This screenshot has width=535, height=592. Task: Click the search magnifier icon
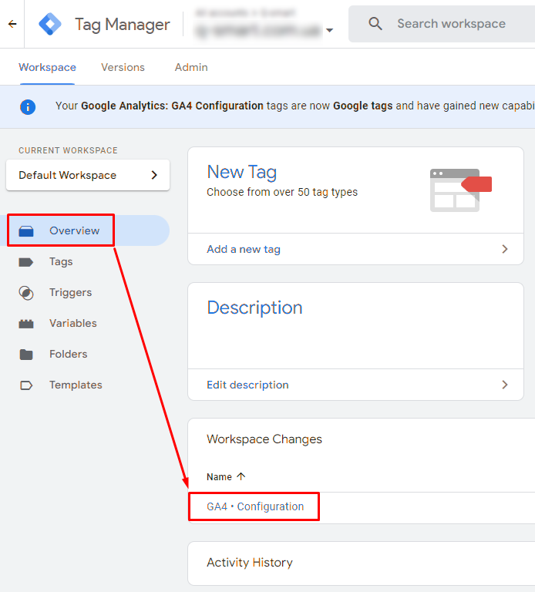pyautogui.click(x=375, y=24)
